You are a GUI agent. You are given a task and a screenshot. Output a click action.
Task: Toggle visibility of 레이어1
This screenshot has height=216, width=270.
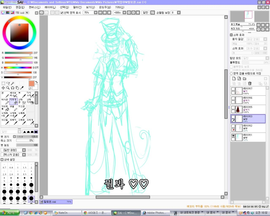[233, 136]
